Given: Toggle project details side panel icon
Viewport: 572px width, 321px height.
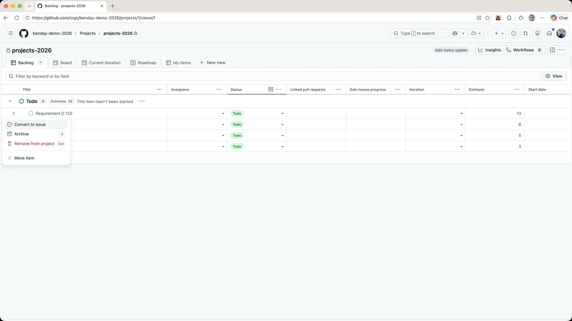Looking at the screenshot, I should point(552,50).
